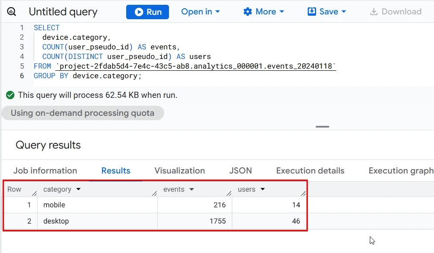Select the events value 1755
Screen dimensions: 434x253
(x=217, y=221)
